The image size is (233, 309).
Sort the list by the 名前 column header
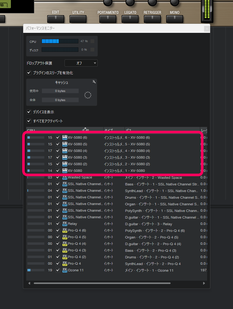tap(85, 130)
